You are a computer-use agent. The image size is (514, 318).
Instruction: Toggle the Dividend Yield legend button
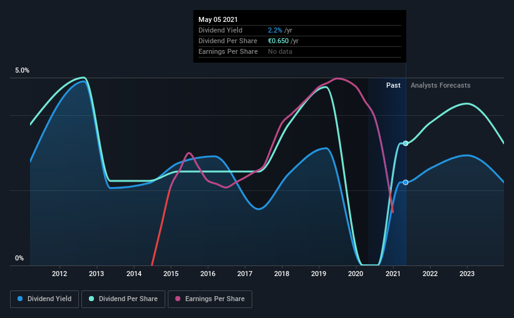point(44,299)
